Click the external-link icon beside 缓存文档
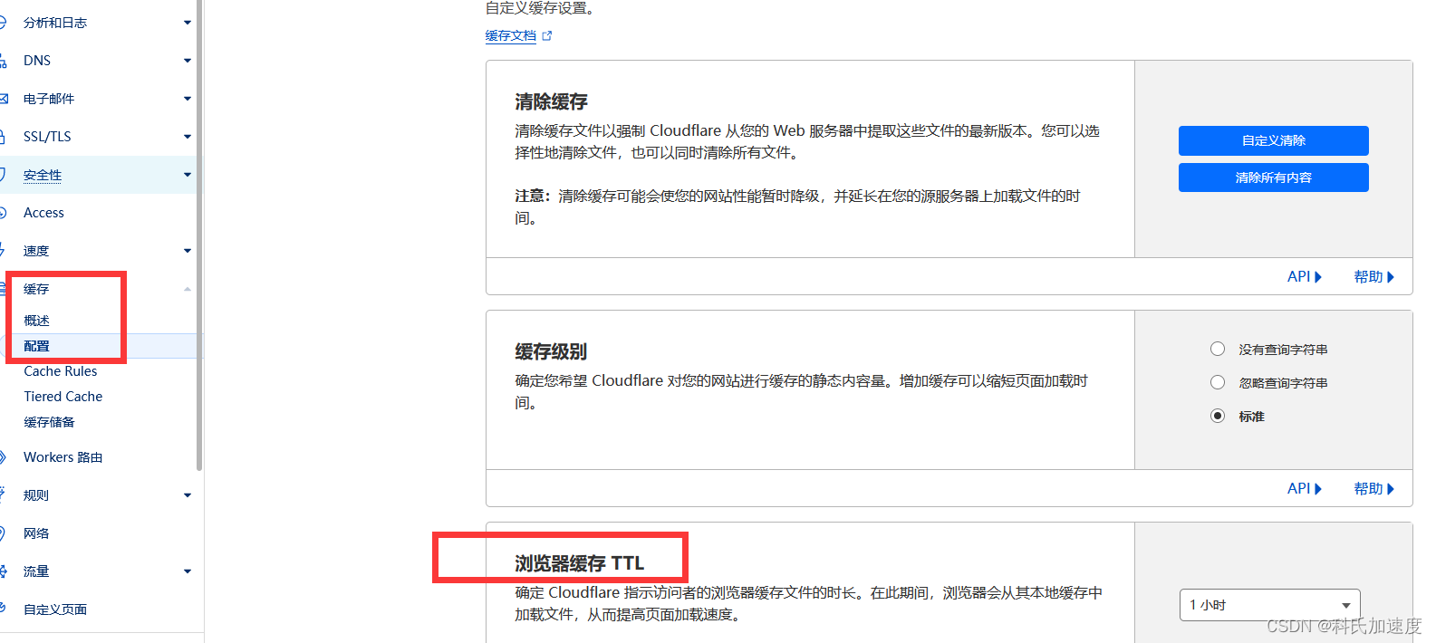The image size is (1436, 643). [546, 36]
